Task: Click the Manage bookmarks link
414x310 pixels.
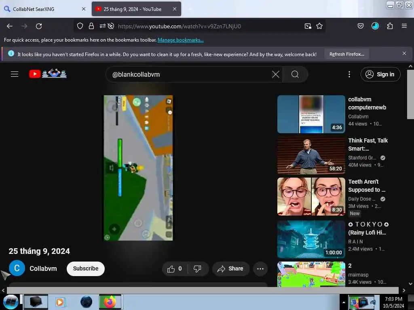Action: click(181, 40)
